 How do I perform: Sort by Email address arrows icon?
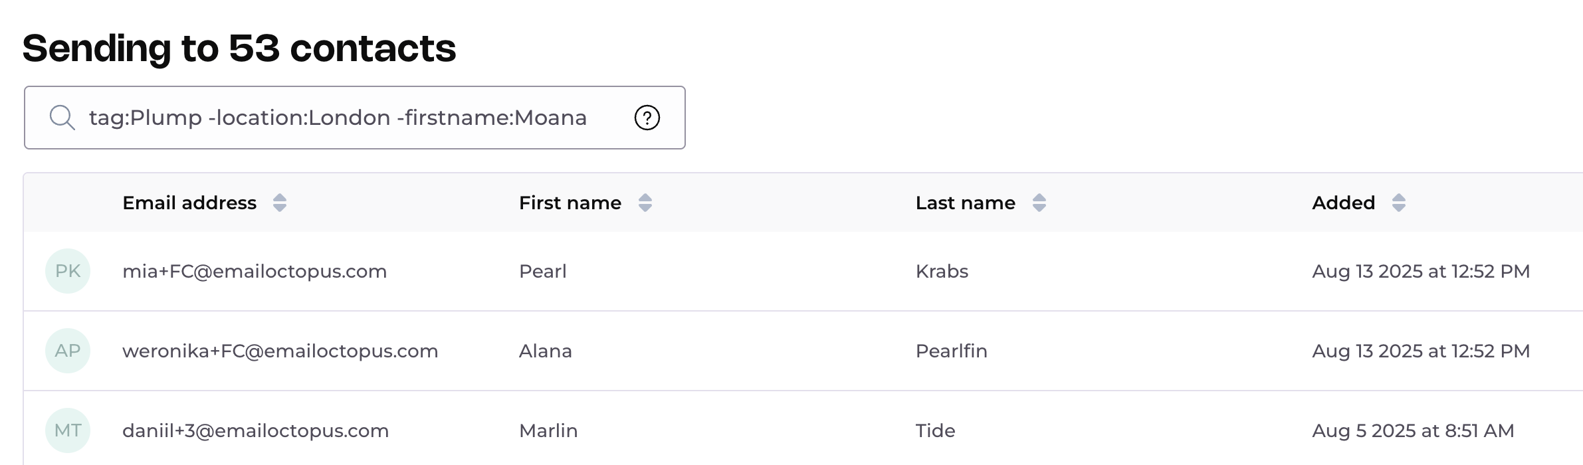point(280,203)
